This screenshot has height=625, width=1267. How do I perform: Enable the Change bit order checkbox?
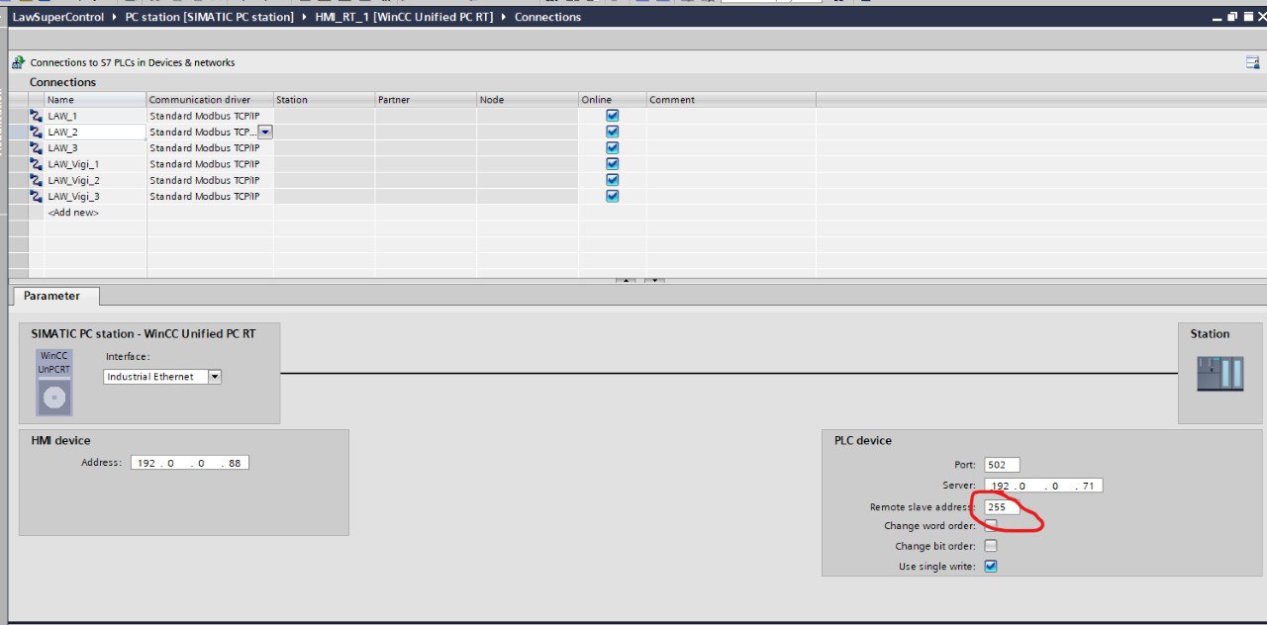click(991, 546)
